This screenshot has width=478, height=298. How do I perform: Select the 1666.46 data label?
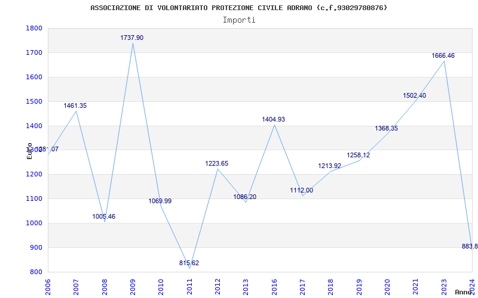[443, 55]
